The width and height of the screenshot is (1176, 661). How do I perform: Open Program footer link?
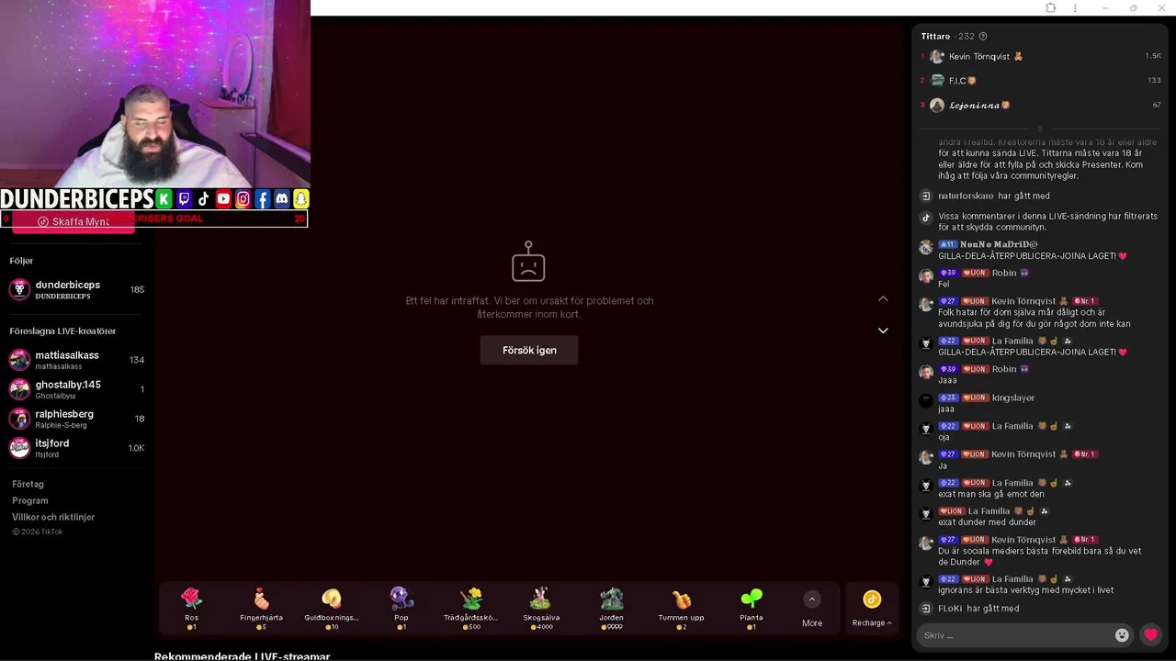click(30, 500)
